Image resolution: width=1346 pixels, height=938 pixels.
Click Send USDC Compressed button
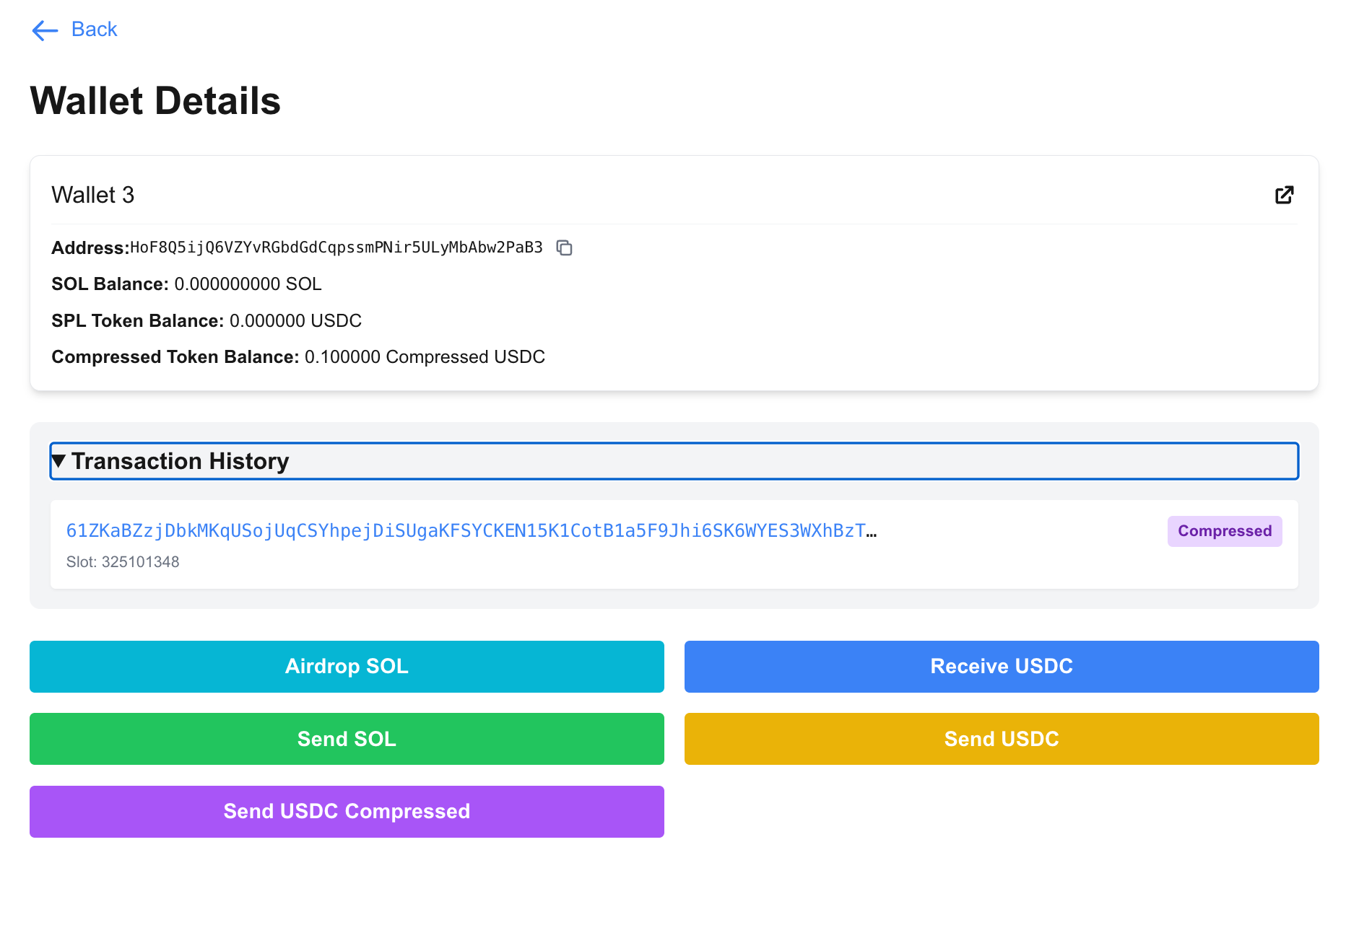click(347, 811)
